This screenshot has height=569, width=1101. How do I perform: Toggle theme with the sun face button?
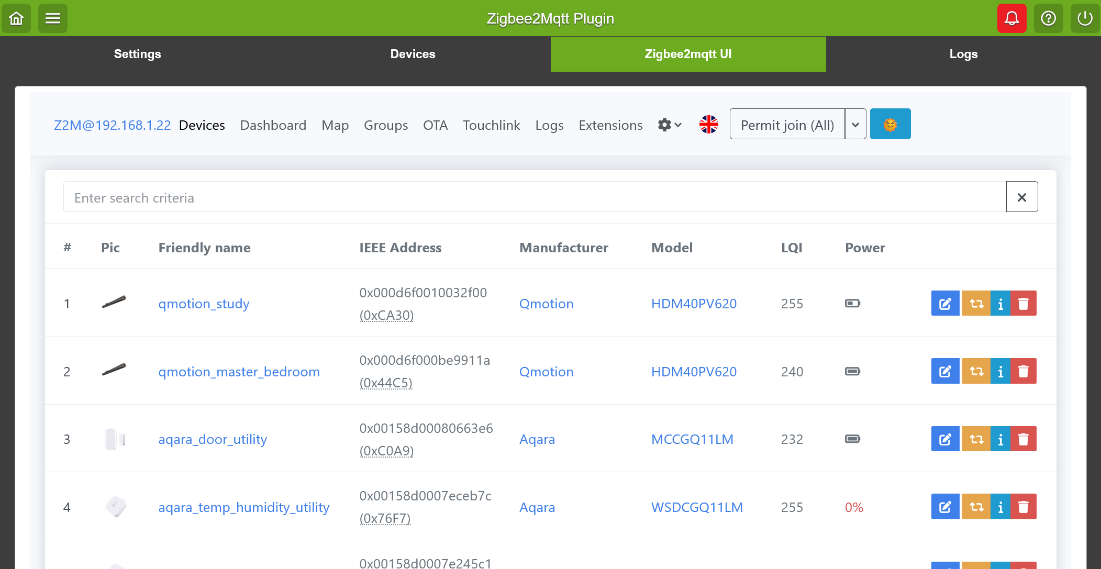(x=890, y=125)
